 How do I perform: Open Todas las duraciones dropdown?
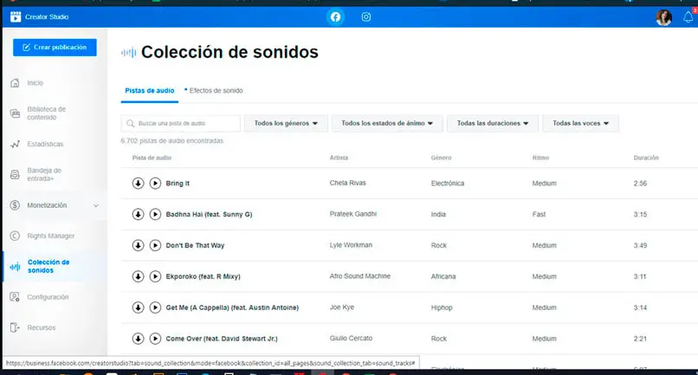(x=493, y=123)
